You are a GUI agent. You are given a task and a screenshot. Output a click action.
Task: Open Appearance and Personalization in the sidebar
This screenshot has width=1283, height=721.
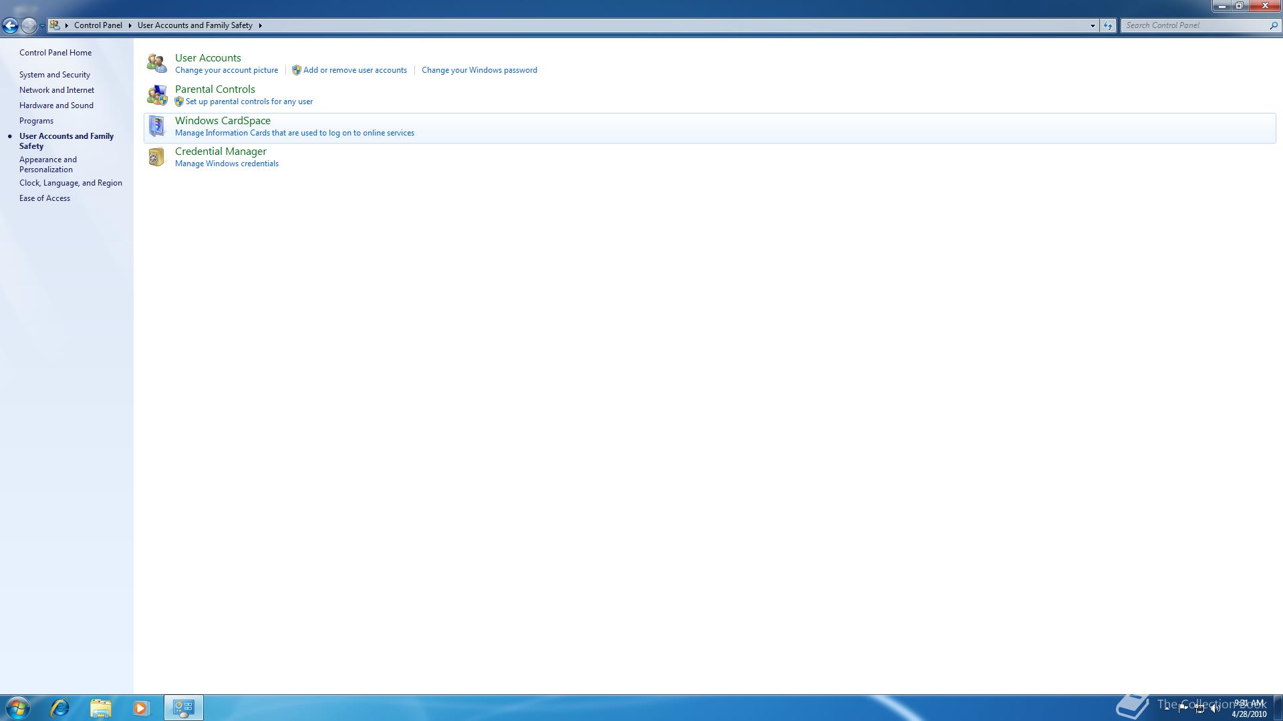(x=48, y=164)
